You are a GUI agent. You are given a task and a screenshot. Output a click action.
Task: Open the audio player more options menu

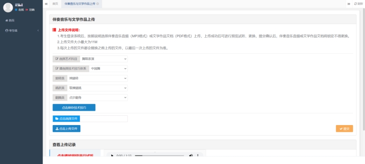pyautogui.click(x=198, y=155)
